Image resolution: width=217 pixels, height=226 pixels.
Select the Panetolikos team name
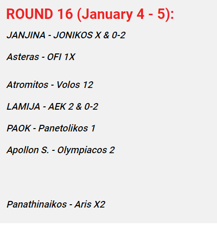point(63,128)
